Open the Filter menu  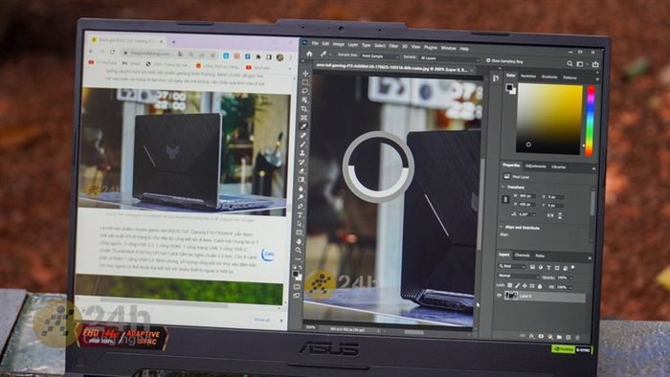(x=393, y=46)
